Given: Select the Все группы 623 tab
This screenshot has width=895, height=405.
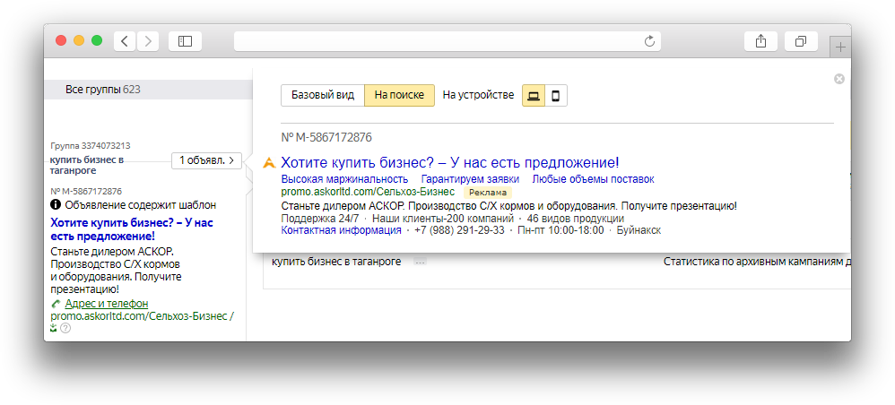Looking at the screenshot, I should point(103,90).
